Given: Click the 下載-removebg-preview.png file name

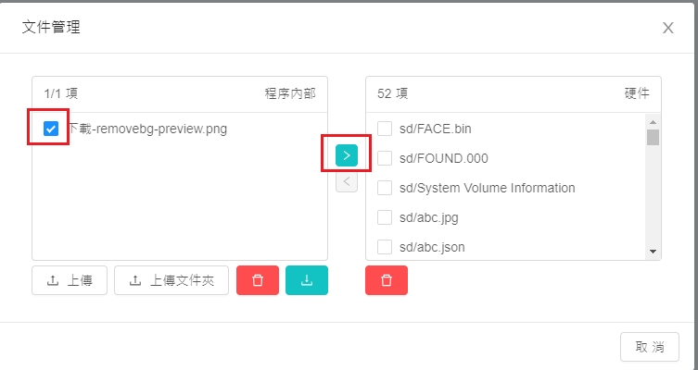Looking at the screenshot, I should tap(146, 129).
